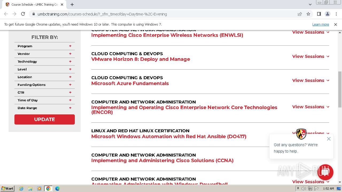Expand the Level filter
The width and height of the screenshot is (342, 192).
pyautogui.click(x=45, y=69)
